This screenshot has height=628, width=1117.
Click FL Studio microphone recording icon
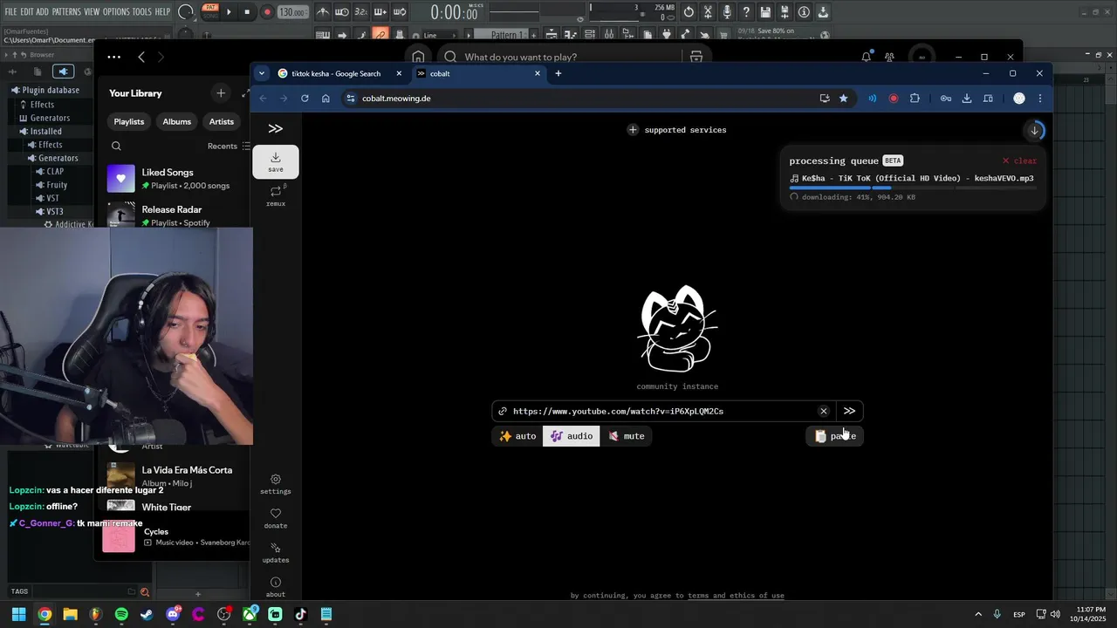tap(727, 12)
